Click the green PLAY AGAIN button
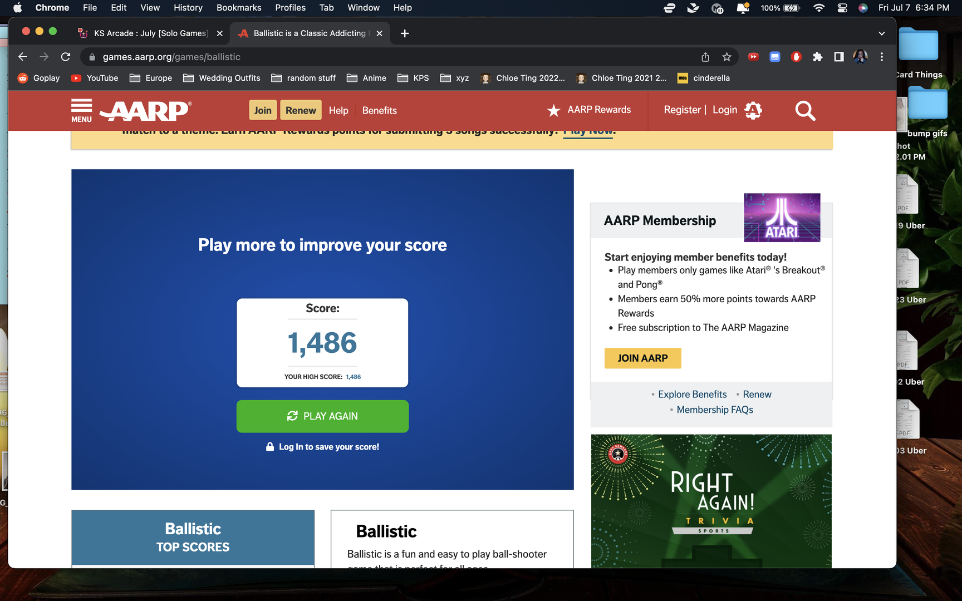 (x=322, y=416)
